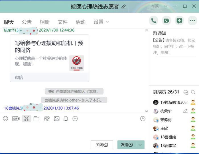Send a file using folder icon

point(36,119)
